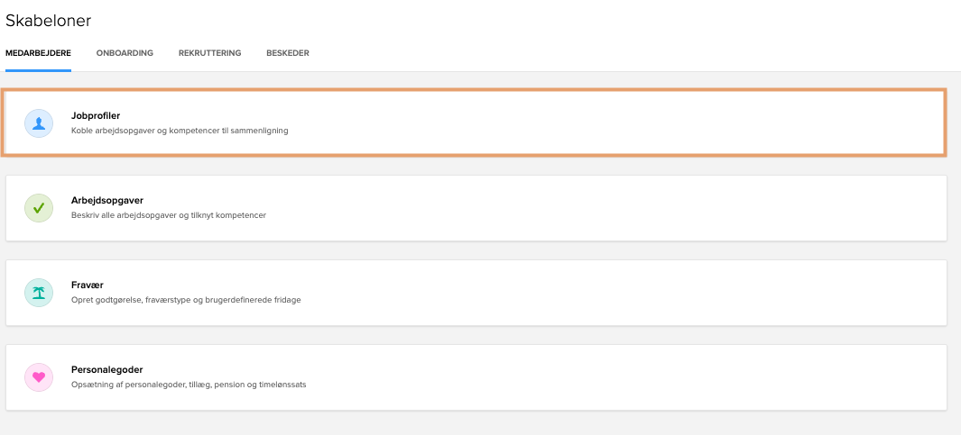Open the Arbejdsopgaver card
This screenshot has height=435, width=961.
tap(476, 208)
